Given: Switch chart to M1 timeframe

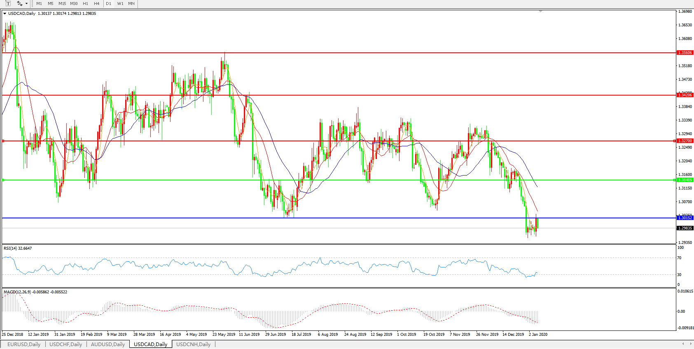Looking at the screenshot, I should (x=39, y=4).
